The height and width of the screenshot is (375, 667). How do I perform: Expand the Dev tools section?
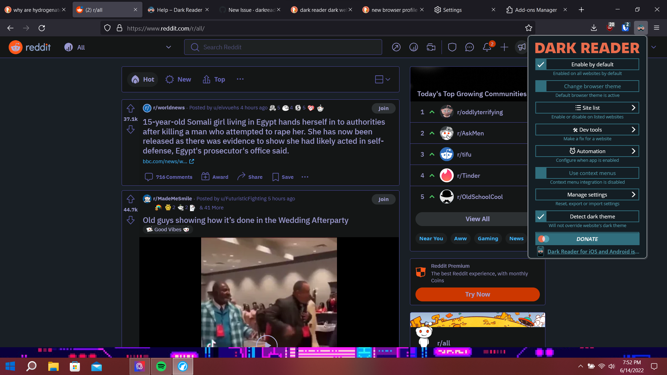(587, 130)
